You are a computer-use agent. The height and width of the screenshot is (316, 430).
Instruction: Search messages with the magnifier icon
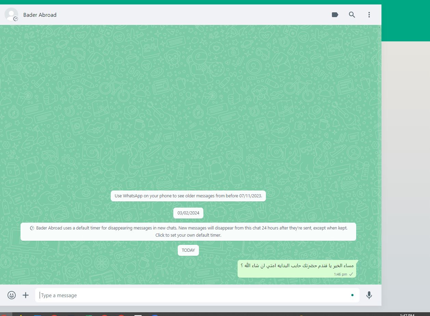coord(352,15)
